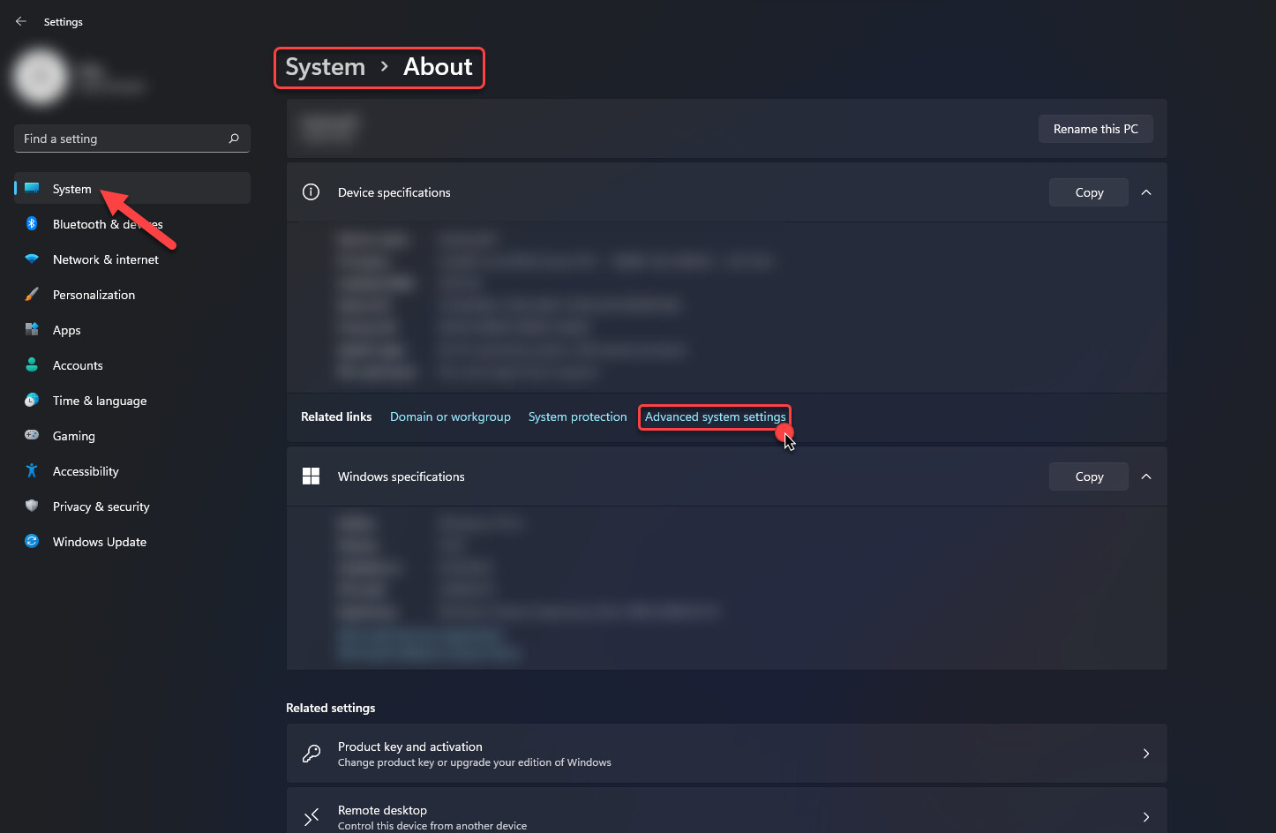Select Personalization in the sidebar

point(132,295)
